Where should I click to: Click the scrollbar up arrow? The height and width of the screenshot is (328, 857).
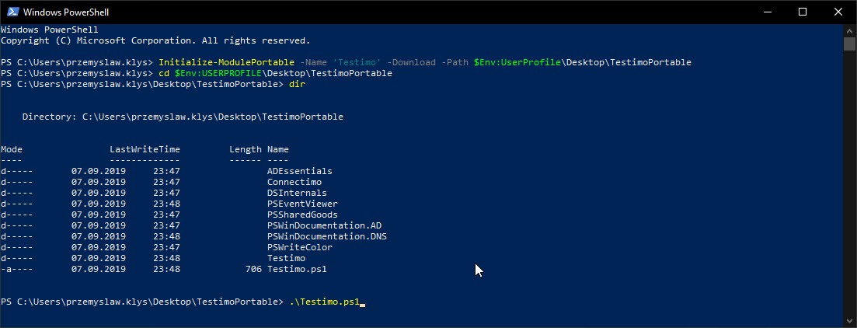[850, 30]
